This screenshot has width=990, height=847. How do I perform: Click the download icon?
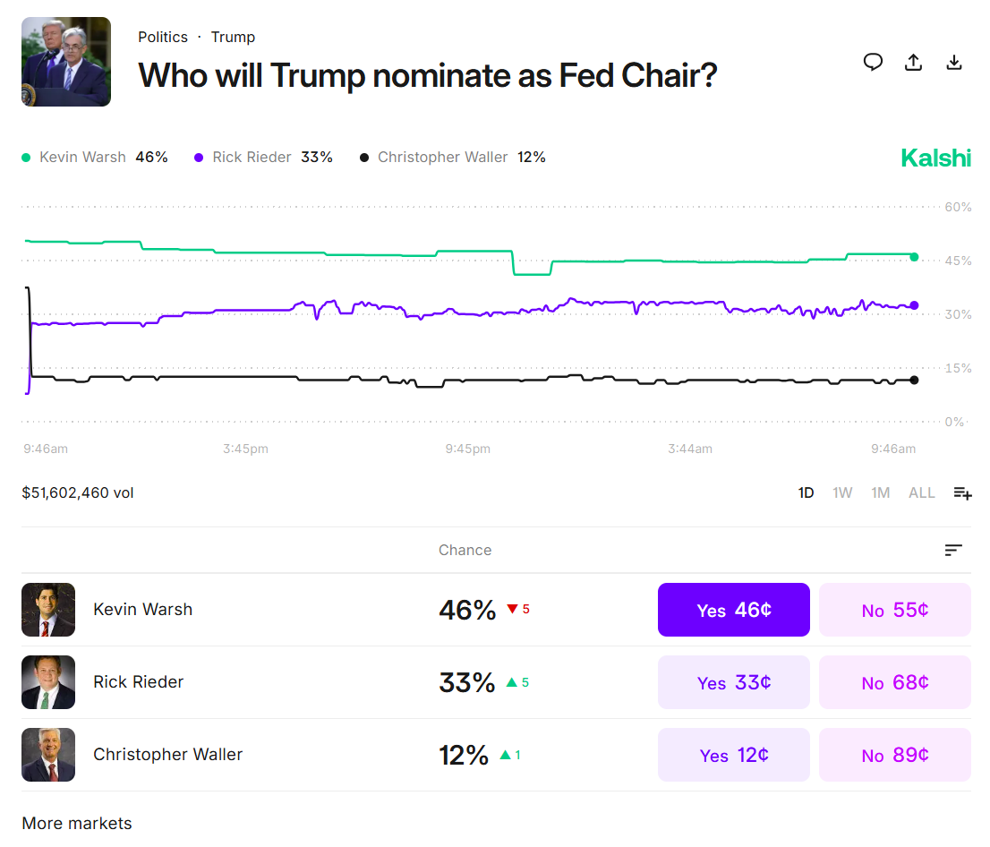pos(954,62)
